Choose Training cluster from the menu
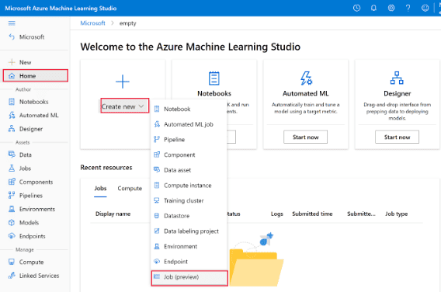This screenshot has height=292, width=441. pos(189,200)
